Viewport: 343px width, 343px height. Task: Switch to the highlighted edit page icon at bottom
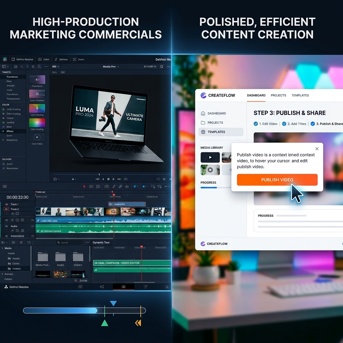(124, 287)
